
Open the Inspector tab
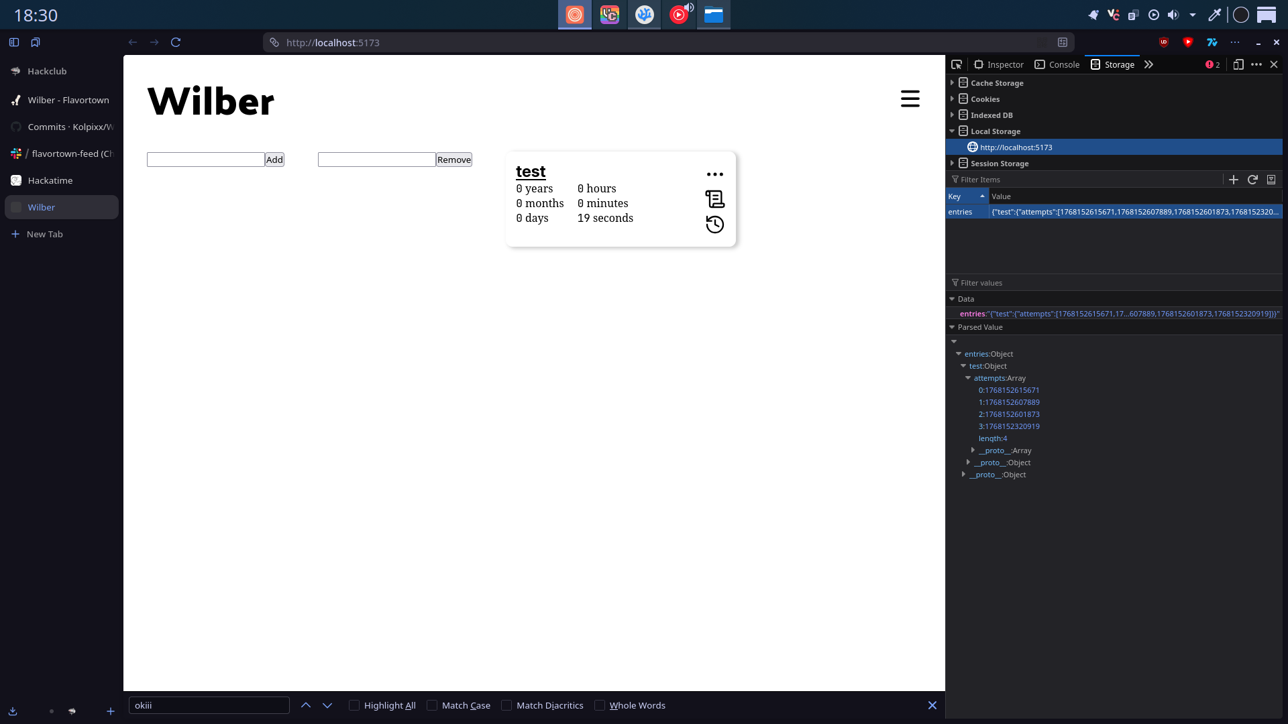point(999,64)
